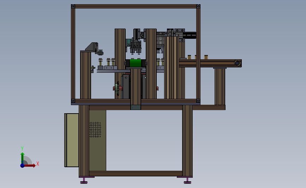Select the conveyor support leg
The image size is (306, 188).
tap(220, 86)
